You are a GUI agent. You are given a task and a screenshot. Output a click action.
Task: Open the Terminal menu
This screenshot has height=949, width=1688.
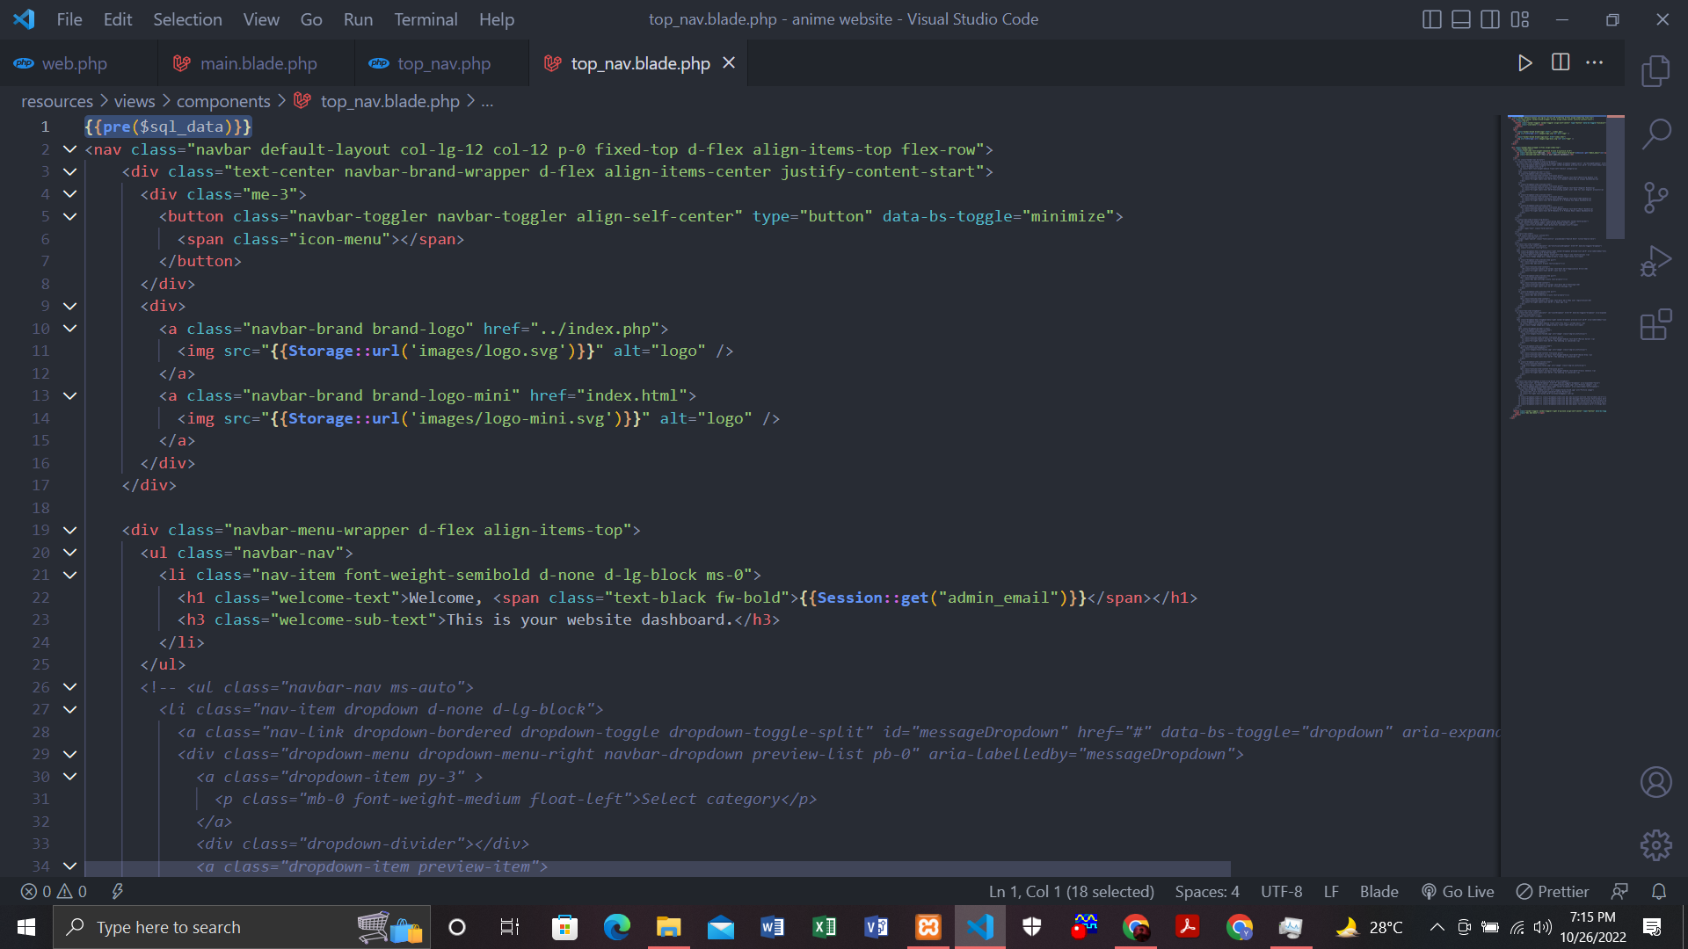[x=426, y=19]
